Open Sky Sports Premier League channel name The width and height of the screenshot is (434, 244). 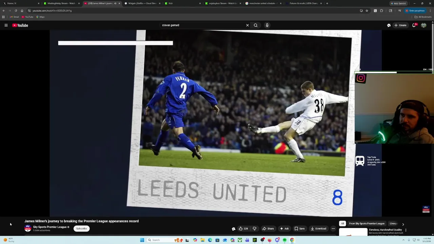point(50,227)
